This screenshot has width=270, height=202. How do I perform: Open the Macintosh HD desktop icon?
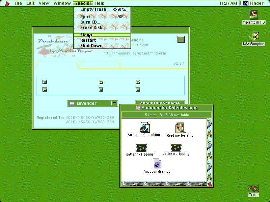pyautogui.click(x=253, y=15)
